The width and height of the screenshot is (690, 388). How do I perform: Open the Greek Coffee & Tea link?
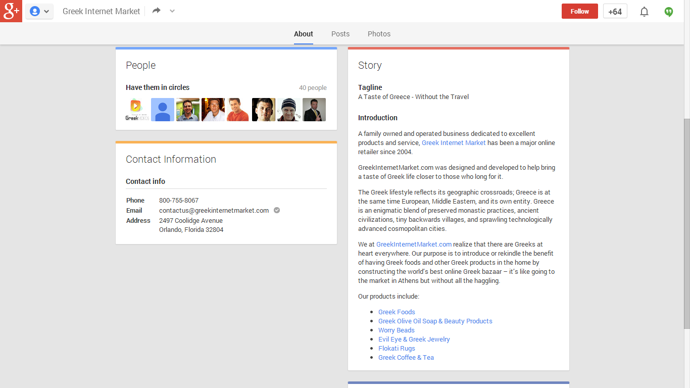(406, 358)
